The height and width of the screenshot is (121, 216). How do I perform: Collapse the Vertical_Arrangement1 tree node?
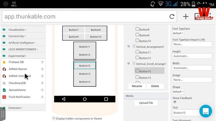pos(129,46)
